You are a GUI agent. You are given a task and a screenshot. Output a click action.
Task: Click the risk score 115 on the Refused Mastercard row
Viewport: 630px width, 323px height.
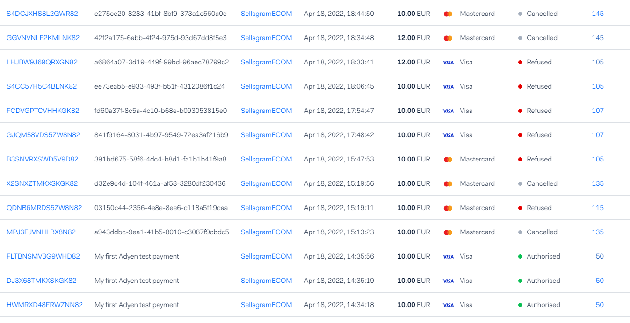[x=598, y=208]
